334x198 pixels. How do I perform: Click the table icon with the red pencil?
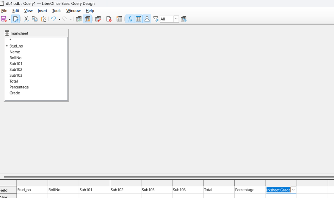pos(98,19)
